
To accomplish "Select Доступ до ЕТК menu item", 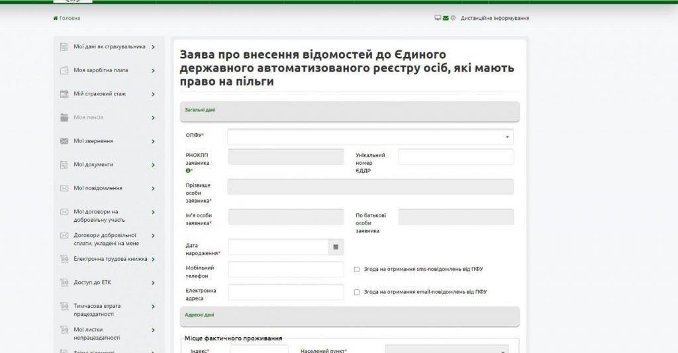I will click(x=92, y=282).
